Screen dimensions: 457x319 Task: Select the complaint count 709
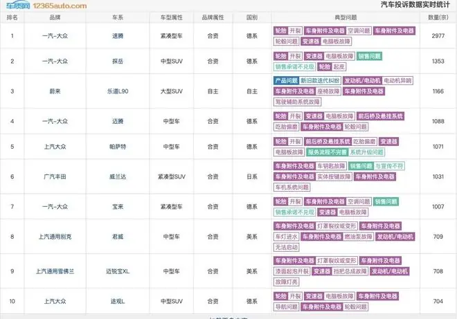pyautogui.click(x=438, y=237)
